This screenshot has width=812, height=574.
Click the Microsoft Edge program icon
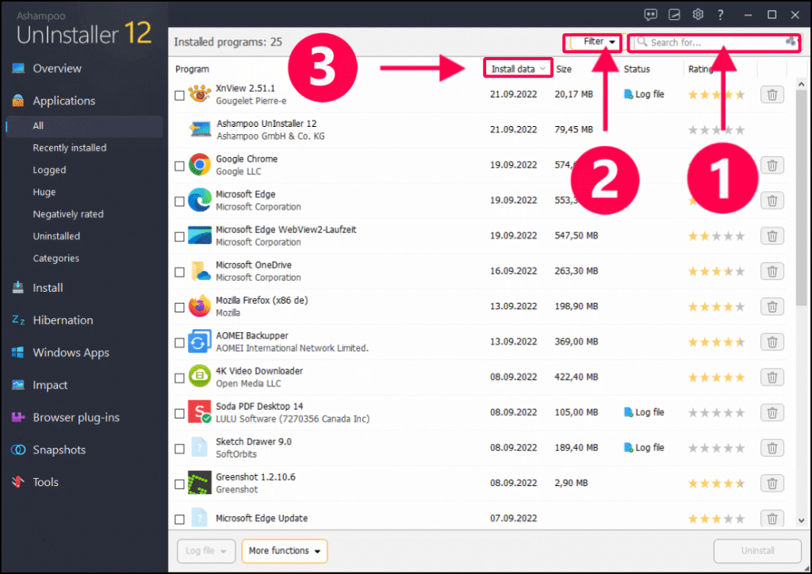coord(199,201)
